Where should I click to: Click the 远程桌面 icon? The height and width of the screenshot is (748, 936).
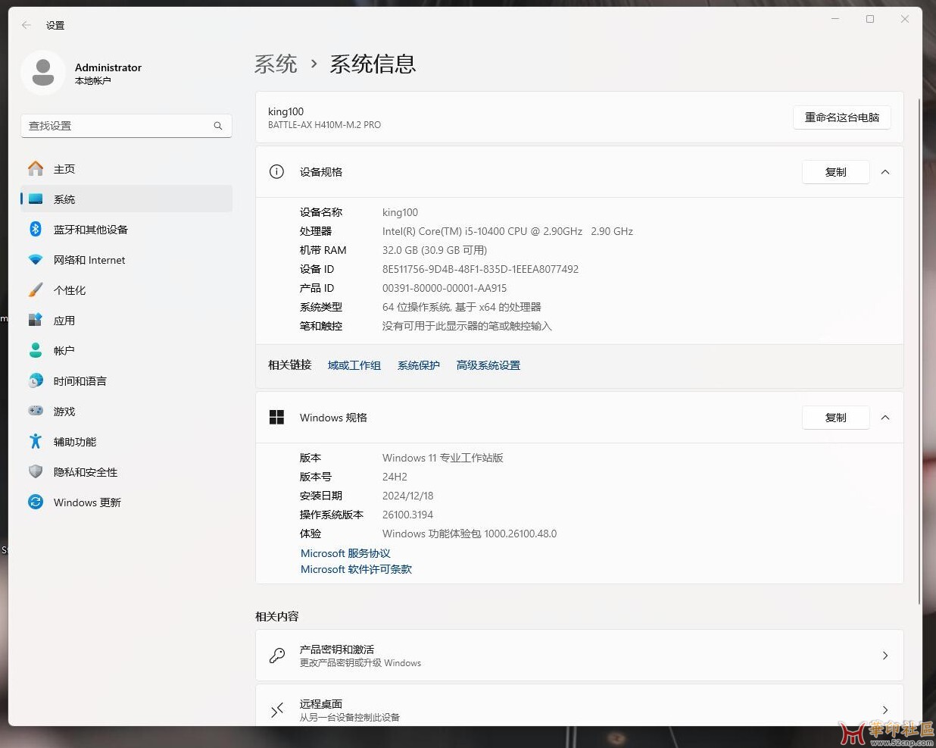[x=277, y=710]
